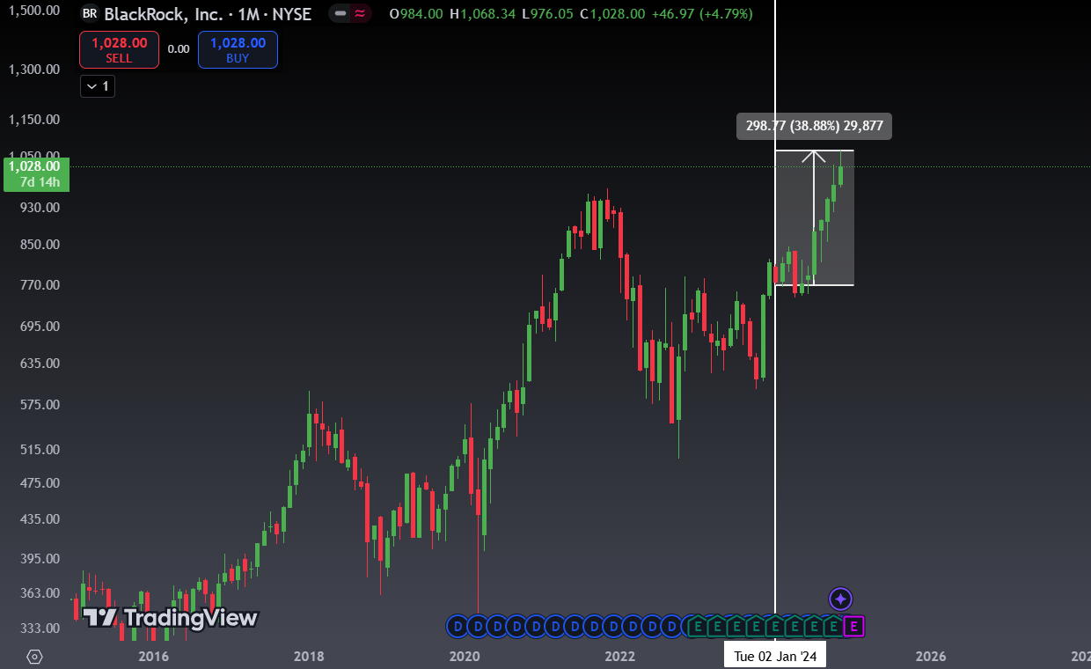
Task: Collapse the indicator legend showing 1
Action: click(x=98, y=86)
